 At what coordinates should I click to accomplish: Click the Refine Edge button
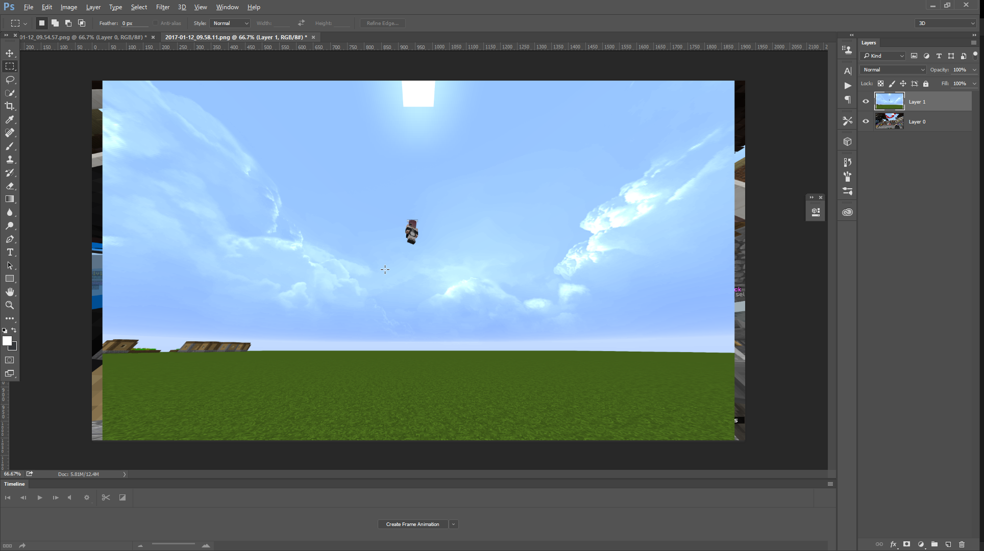(x=382, y=23)
